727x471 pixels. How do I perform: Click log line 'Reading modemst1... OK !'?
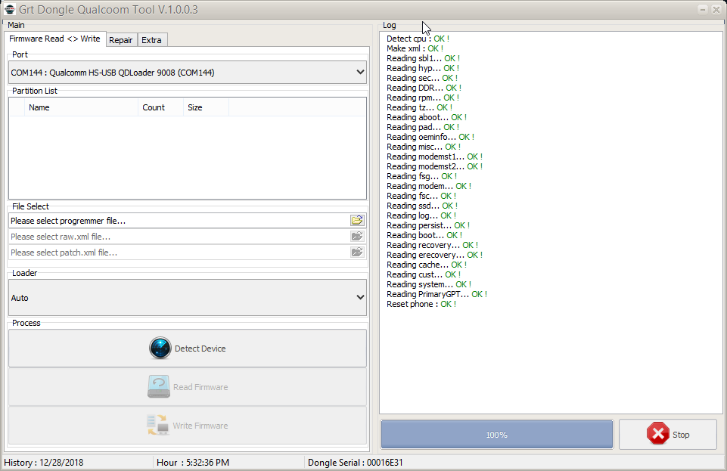435,157
